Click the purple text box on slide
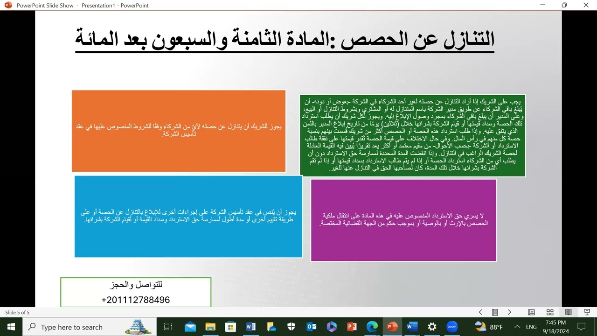Screen dimensions: 597x336 click(x=404, y=220)
